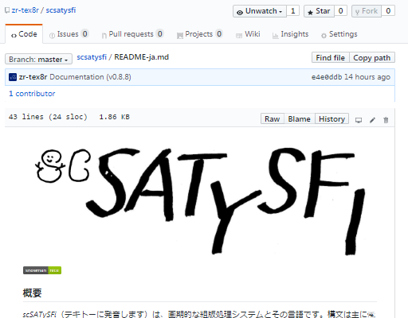Click the 43 lines (24 sloc) text
The width and height of the screenshot is (408, 318).
coord(48,117)
